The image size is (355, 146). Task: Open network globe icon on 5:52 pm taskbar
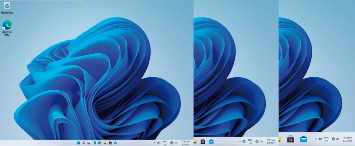(x=334, y=139)
